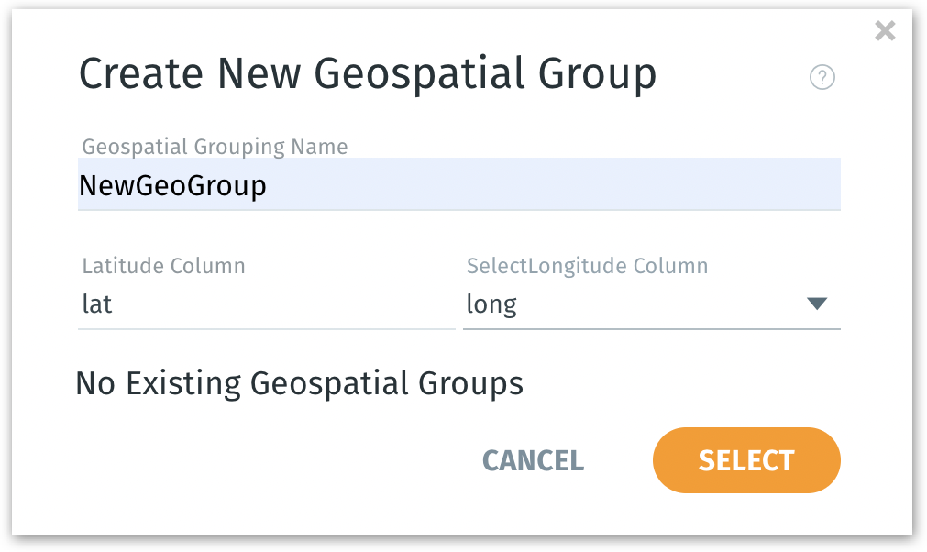Confirm the geospatial group with SELECT
927x552 pixels.
745,460
